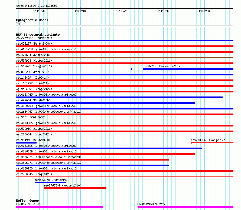
Task: Open PCDHB10|NM_018930 gene label
Action: coord(151,204)
